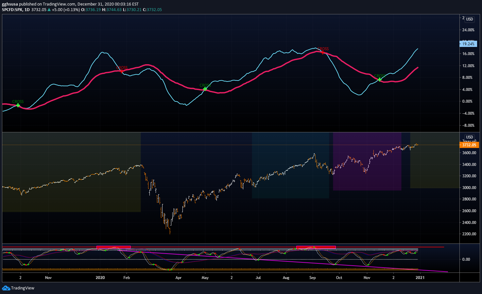Click the SPCFD:SPX, 1D symbol title
Image resolution: width=482 pixels, height=294 pixels.
point(16,9)
